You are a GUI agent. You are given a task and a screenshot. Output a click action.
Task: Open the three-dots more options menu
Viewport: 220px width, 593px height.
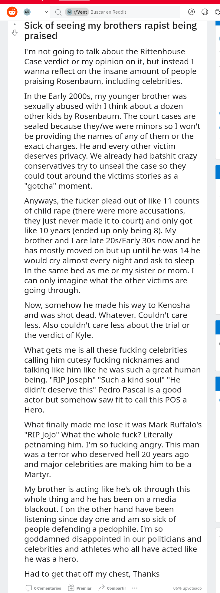point(135,588)
